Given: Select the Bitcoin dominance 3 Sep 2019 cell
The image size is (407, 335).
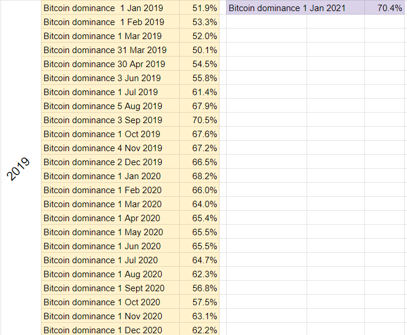Looking at the screenshot, I should tap(110, 120).
